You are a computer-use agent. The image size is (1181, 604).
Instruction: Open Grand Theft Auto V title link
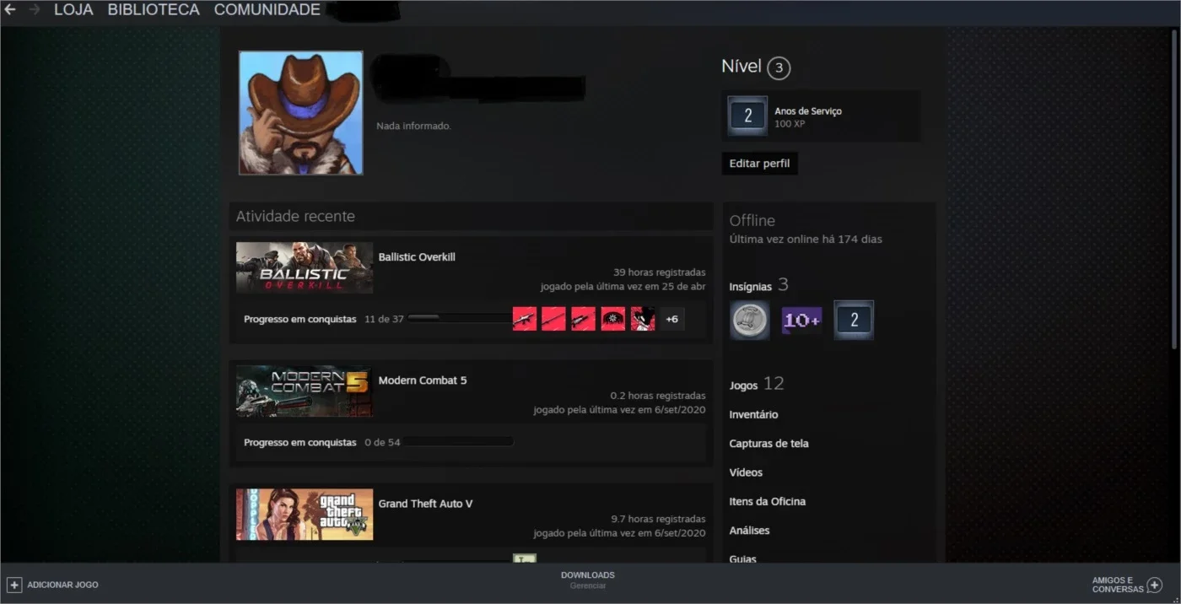click(x=425, y=504)
